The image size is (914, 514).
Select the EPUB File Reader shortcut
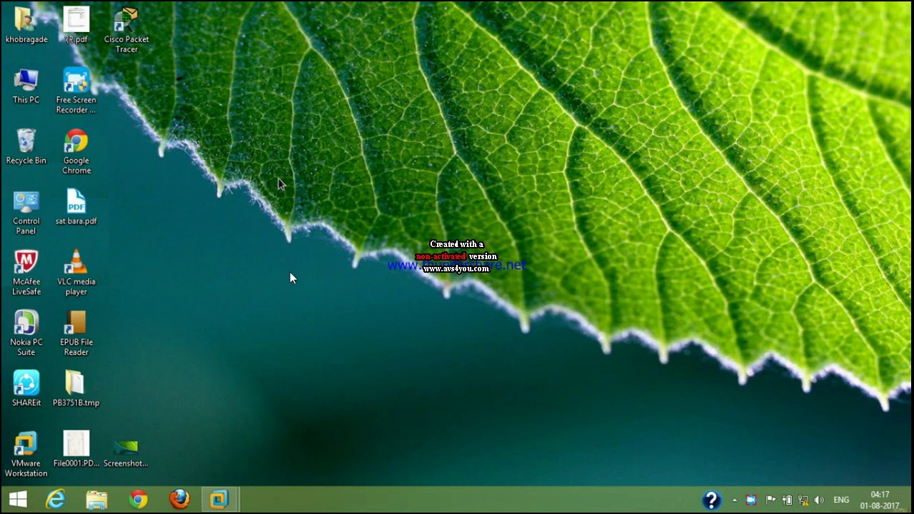pyautogui.click(x=76, y=333)
